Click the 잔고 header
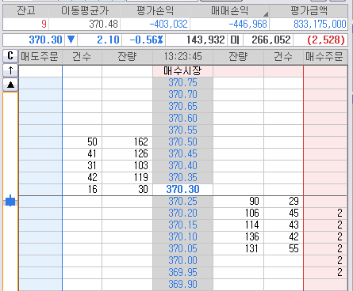Image resolution: width=353 pixels, height=291 pixels. (x=25, y=11)
